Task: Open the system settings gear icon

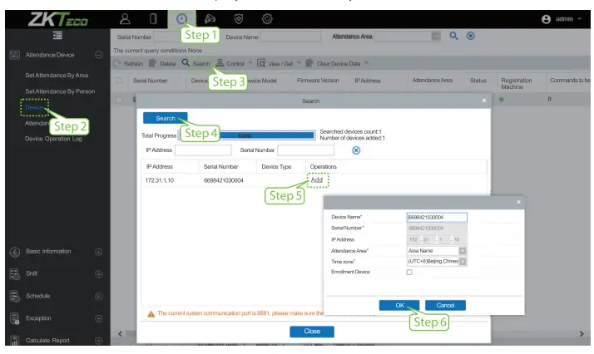Action: (268, 17)
